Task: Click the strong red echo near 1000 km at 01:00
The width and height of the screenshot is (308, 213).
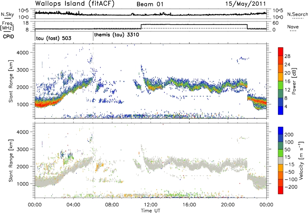Action: [x=45, y=104]
